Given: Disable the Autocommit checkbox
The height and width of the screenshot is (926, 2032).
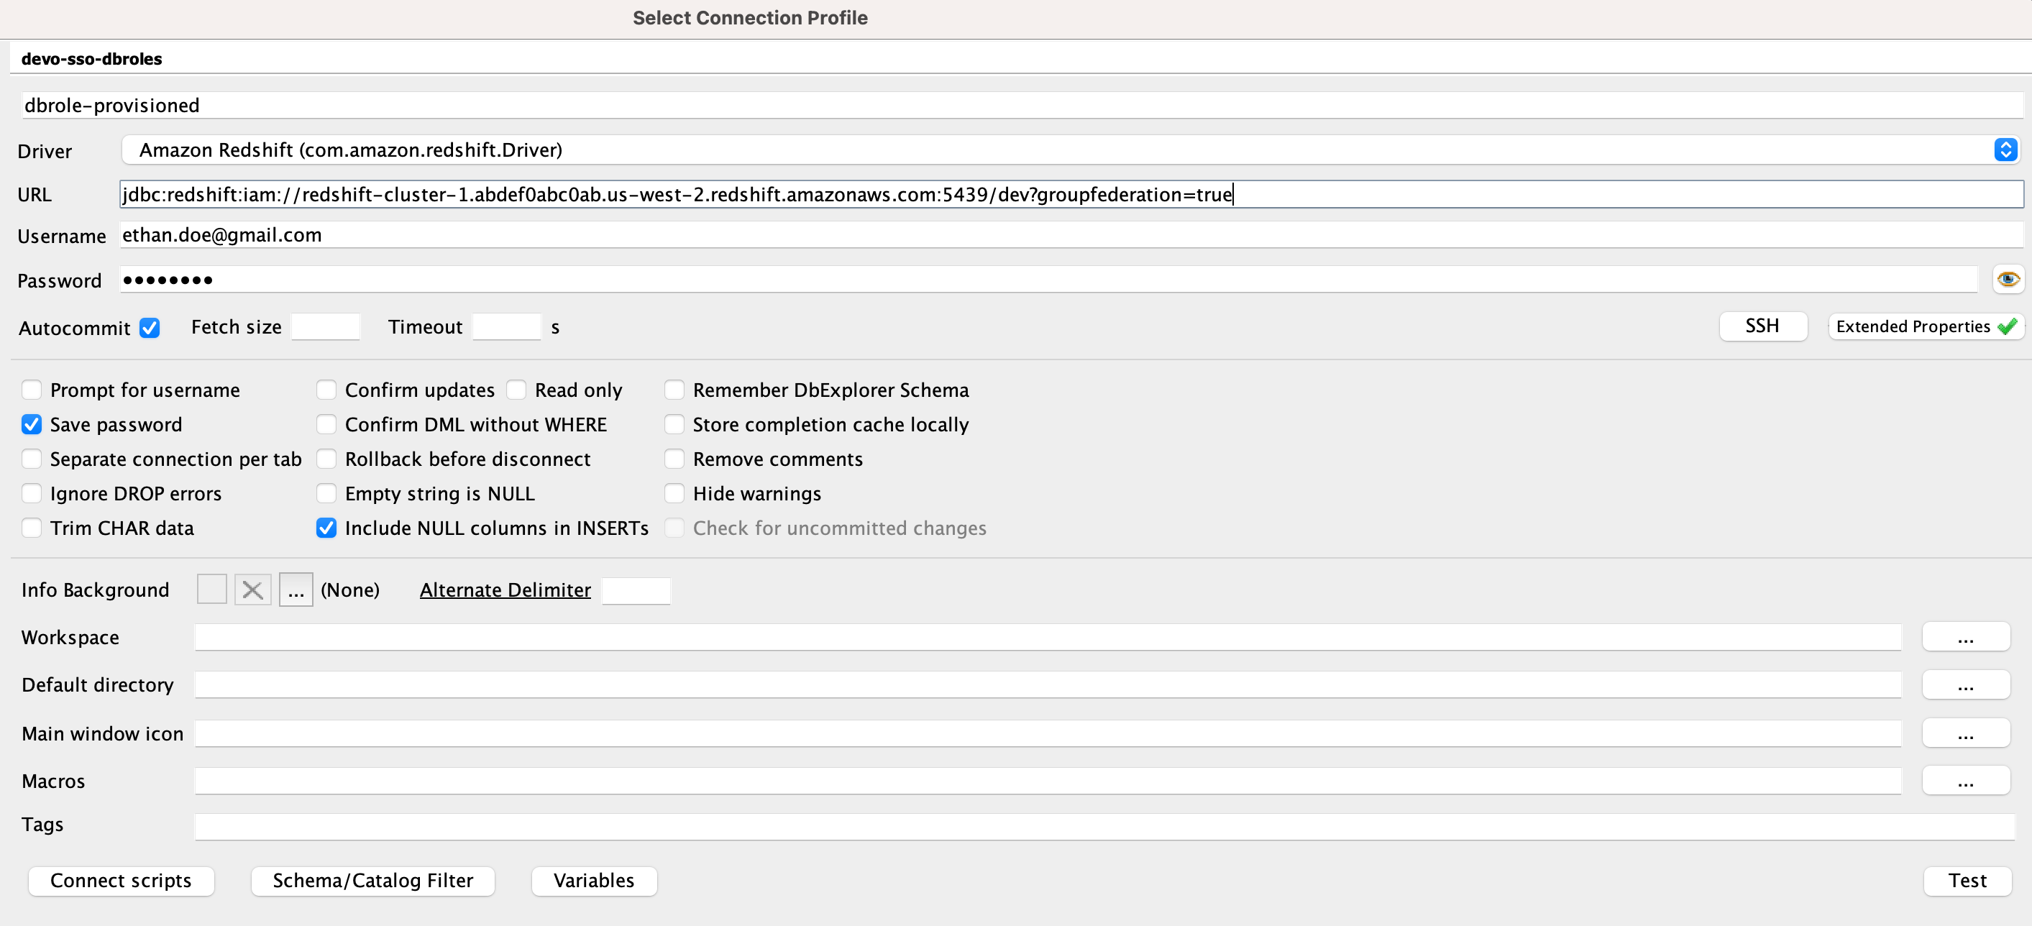Looking at the screenshot, I should coord(149,328).
